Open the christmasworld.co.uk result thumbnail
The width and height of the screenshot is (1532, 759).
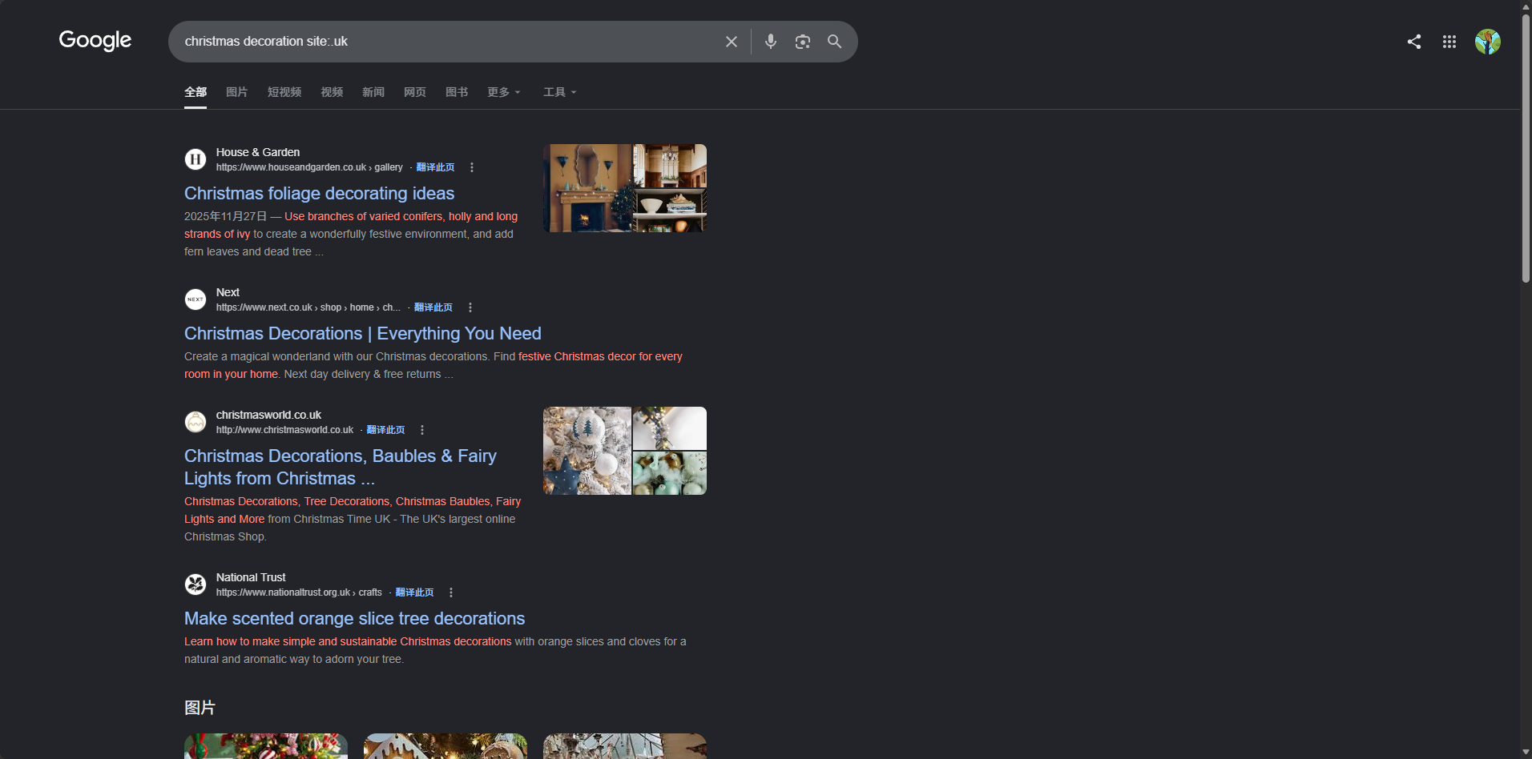pyautogui.click(x=625, y=451)
